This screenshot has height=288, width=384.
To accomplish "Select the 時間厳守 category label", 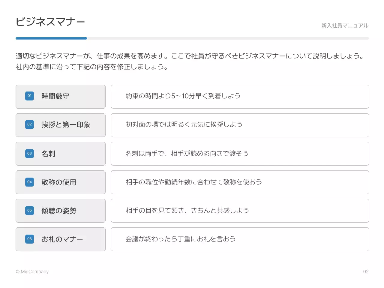I will [x=55, y=96].
